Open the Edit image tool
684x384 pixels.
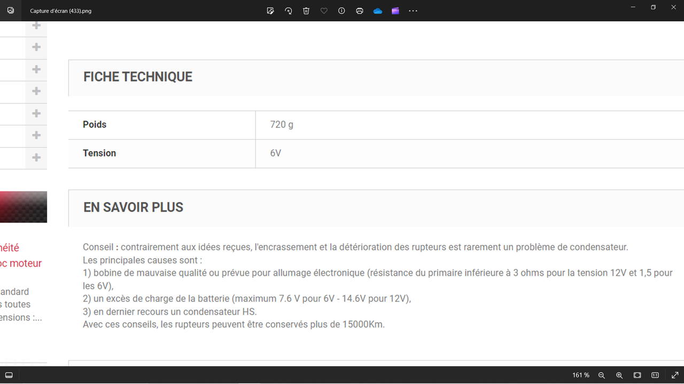coord(270,11)
